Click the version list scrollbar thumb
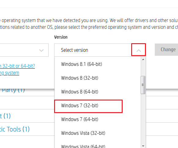This screenshot has width=178, height=148. 143,85
